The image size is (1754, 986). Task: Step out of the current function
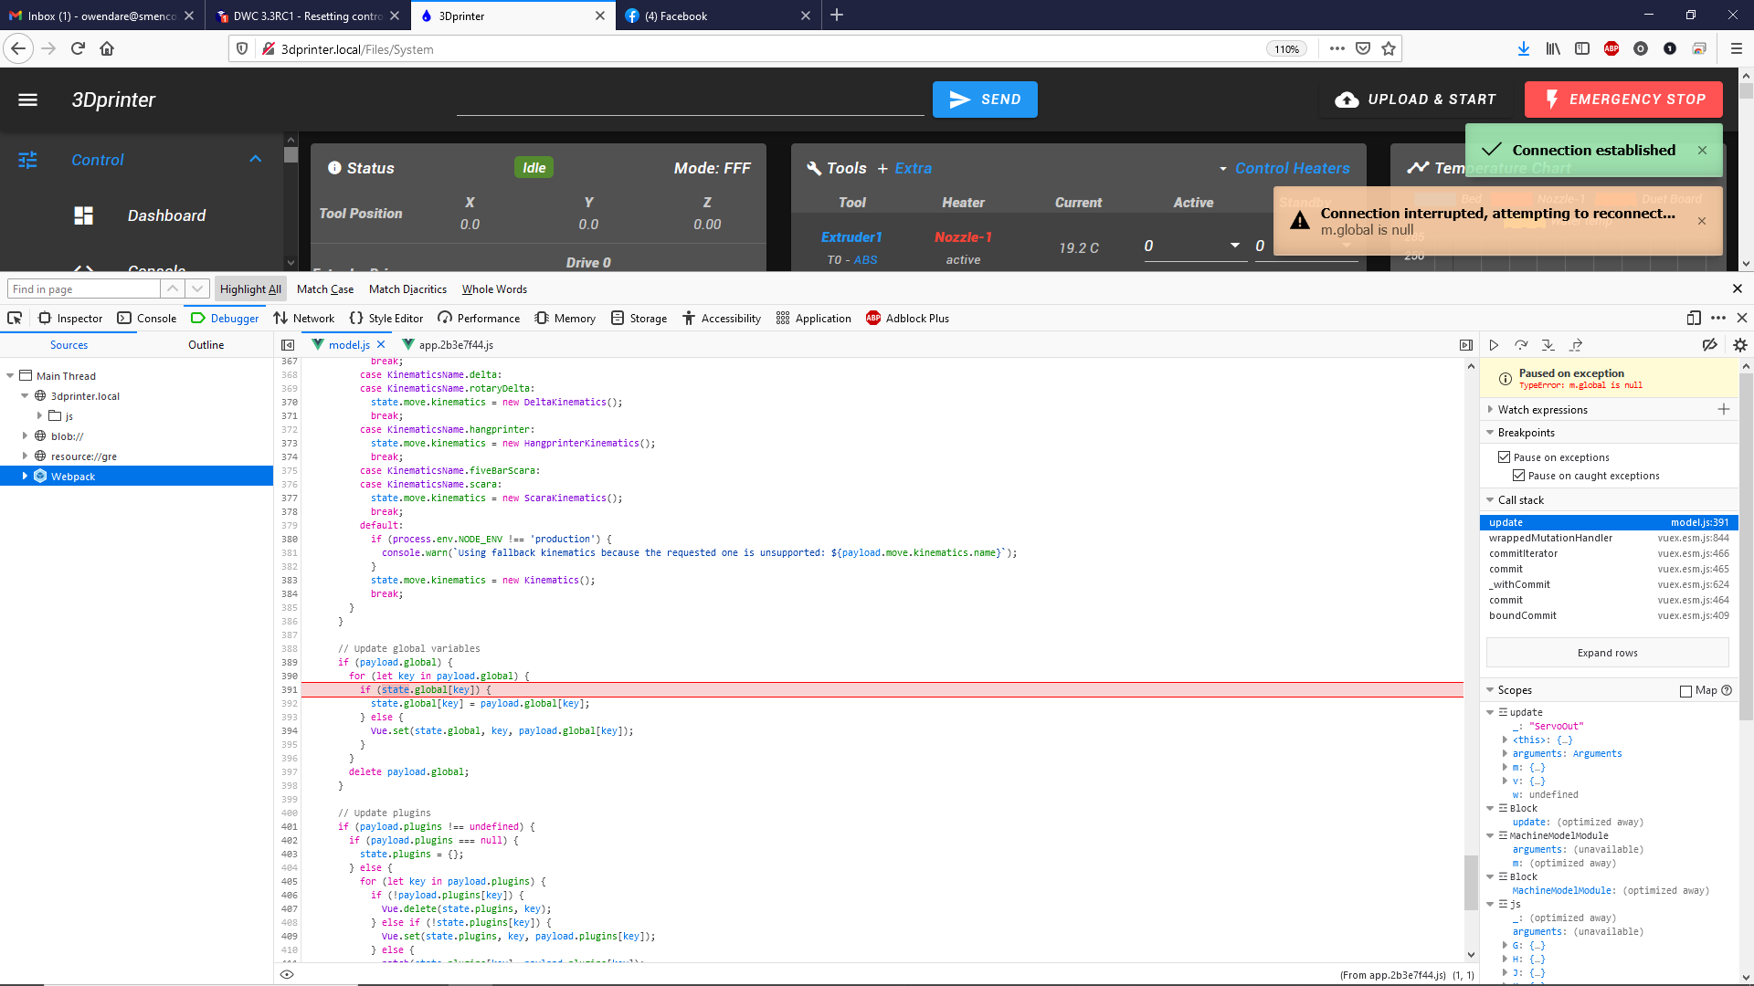(1576, 345)
